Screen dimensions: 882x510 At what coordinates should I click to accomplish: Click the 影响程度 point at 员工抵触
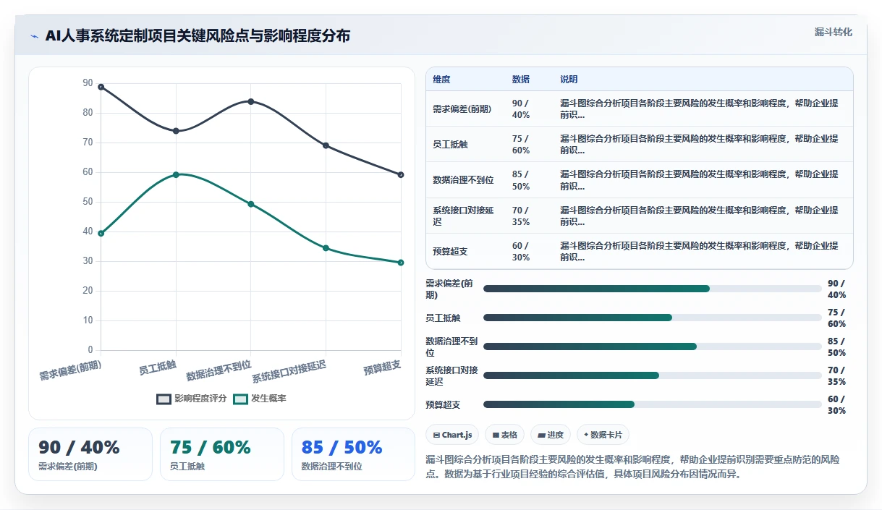[176, 131]
